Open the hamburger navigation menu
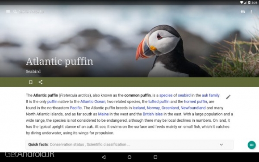This screenshot has width=259, height=162. pos(8,12)
